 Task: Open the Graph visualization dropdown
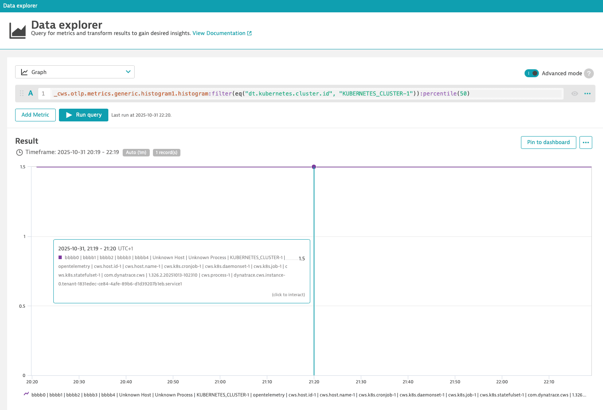click(128, 72)
